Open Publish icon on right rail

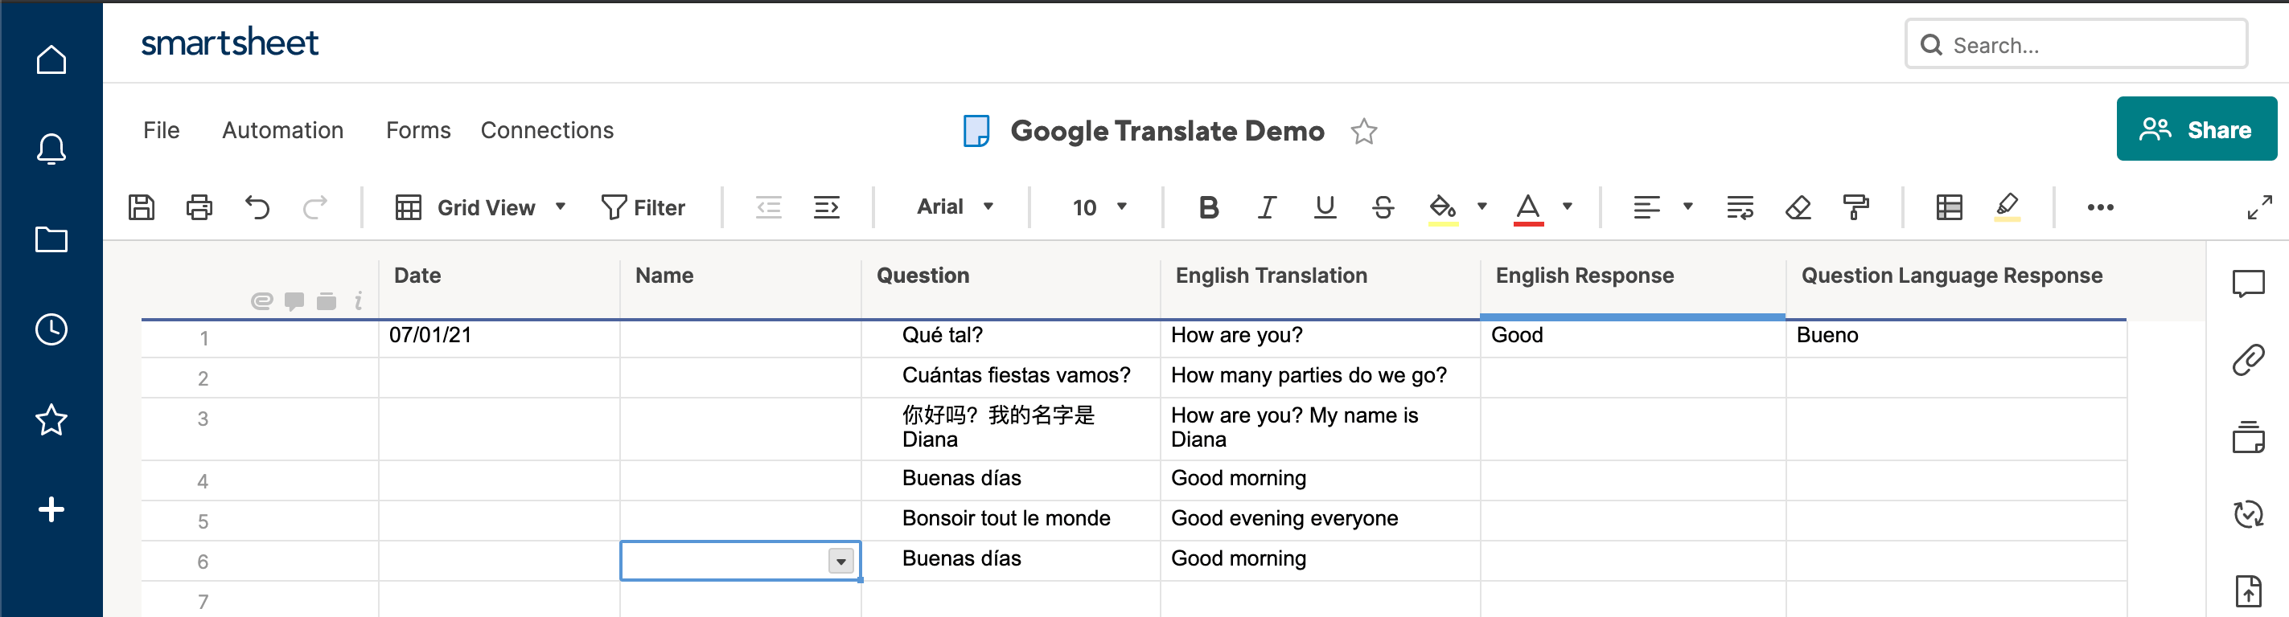[2248, 590]
